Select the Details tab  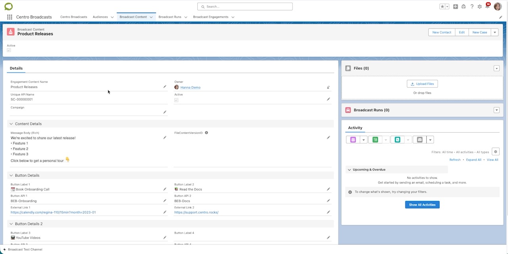pyautogui.click(x=16, y=68)
